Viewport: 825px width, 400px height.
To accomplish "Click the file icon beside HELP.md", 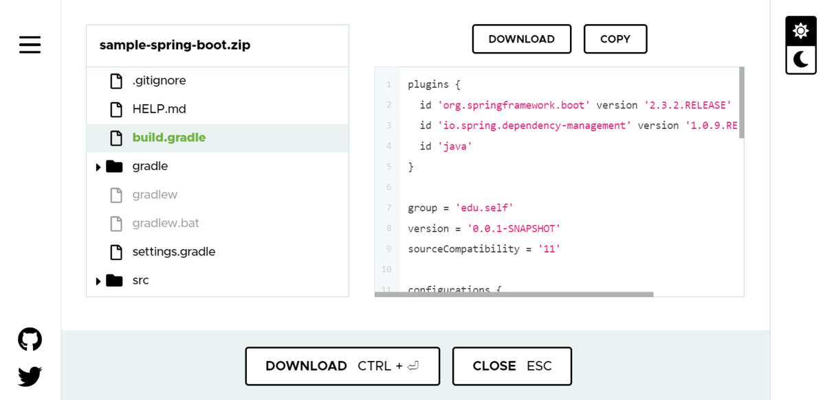I will point(116,108).
